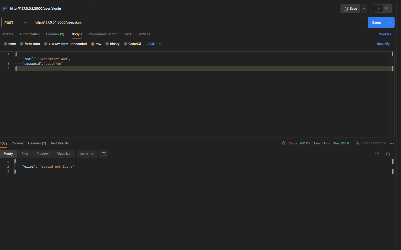Open the comments icon beside the pencil
This screenshot has height=250, width=401.
(388, 8)
